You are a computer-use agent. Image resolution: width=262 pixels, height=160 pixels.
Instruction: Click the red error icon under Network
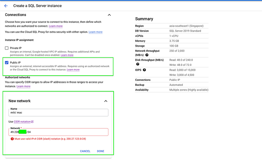[x=12, y=139]
